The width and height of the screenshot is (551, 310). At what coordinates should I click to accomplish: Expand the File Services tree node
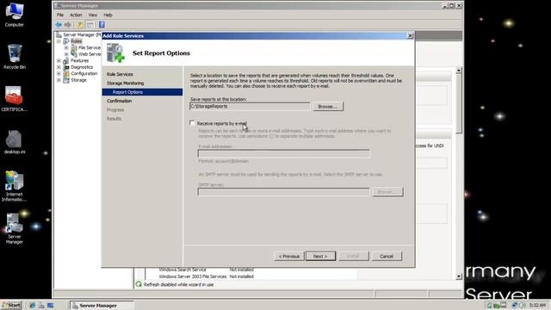tap(66, 47)
